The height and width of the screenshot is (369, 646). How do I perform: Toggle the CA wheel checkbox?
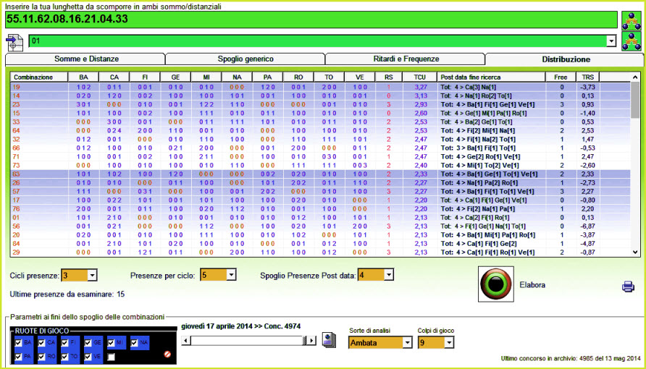[41, 342]
